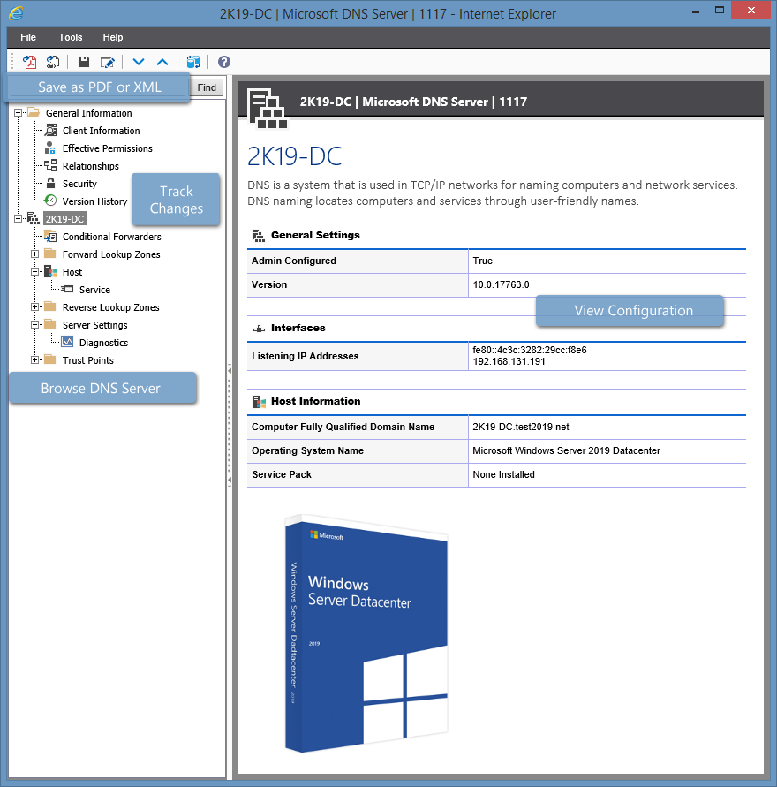Screen dimensions: 777x787
Task: Open the Tools menu
Action: pos(70,37)
